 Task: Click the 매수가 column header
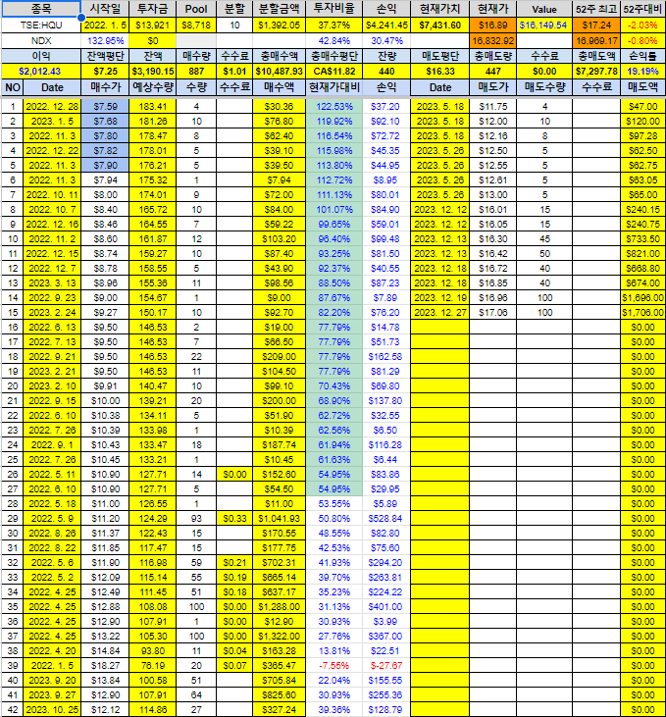coord(105,87)
